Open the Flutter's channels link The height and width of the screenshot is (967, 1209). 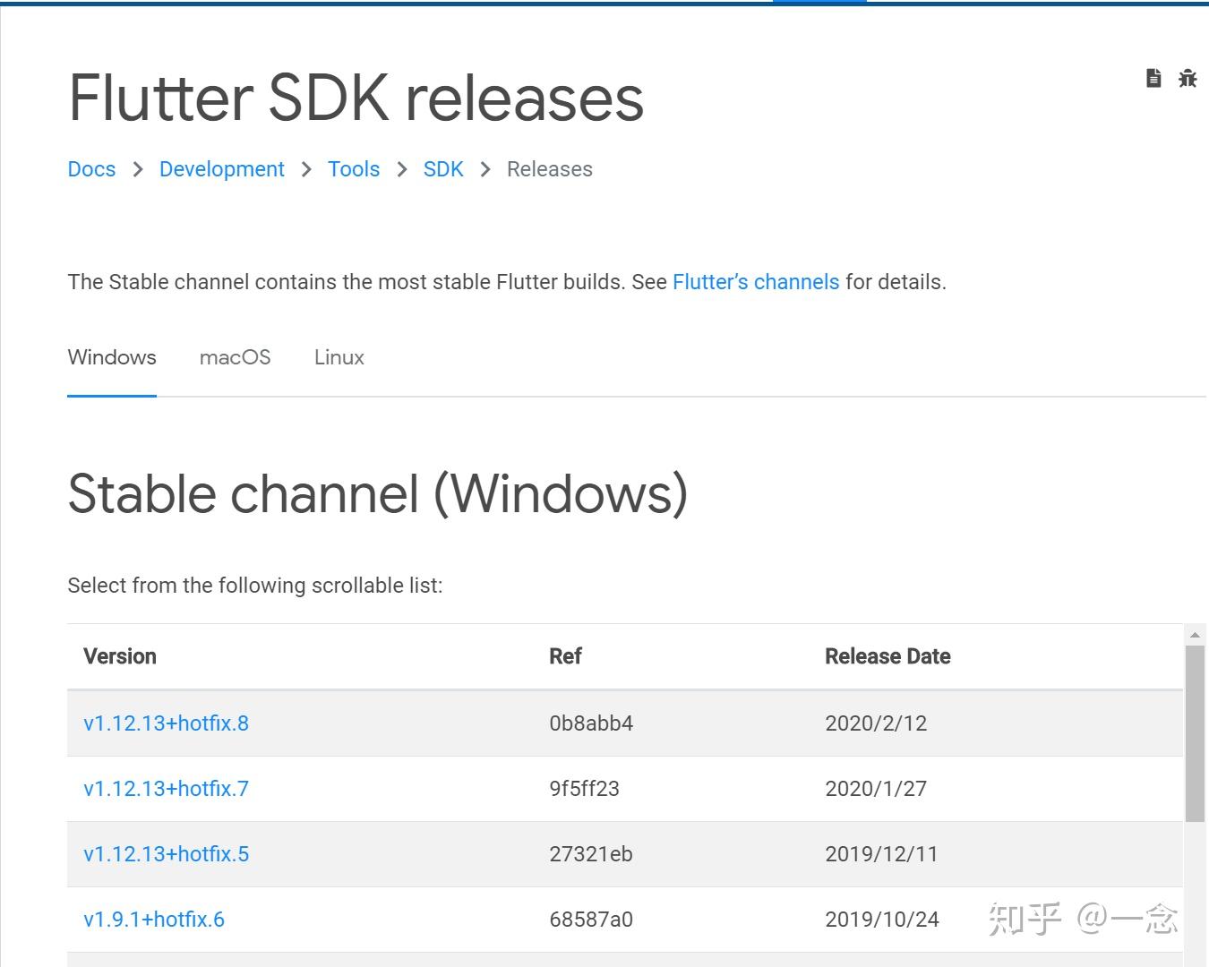click(x=756, y=282)
